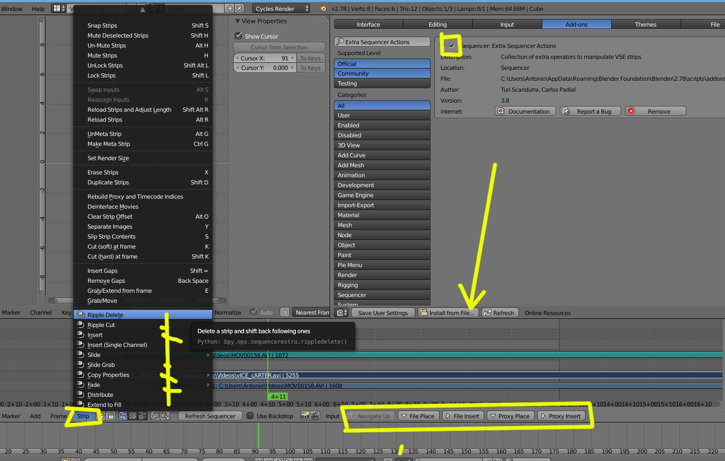Image resolution: width=725 pixels, height=461 pixels.
Task: Open the File Place dropdown
Action: [418, 416]
